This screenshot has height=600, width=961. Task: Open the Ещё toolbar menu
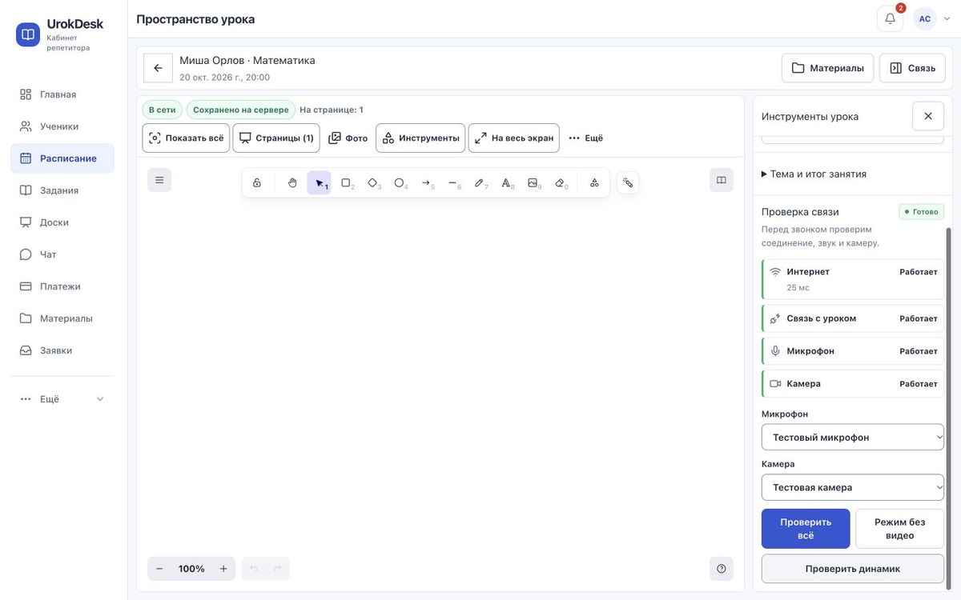click(x=585, y=138)
